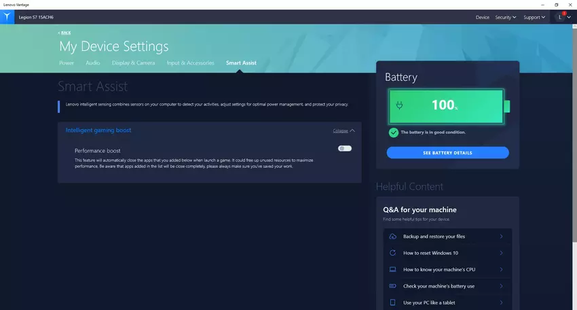Viewport: 577px width, 310px height.
Task: Click the See Battery Details button
Action: point(447,153)
